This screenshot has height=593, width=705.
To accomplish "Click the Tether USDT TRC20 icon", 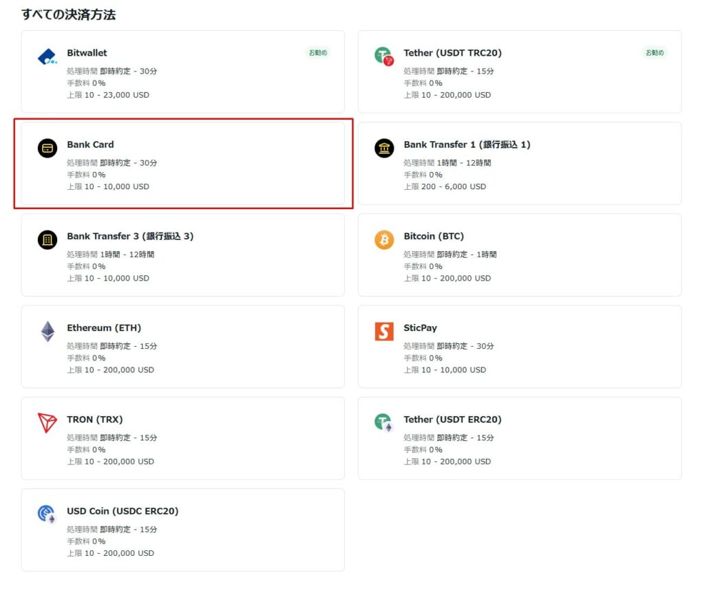I will point(383,56).
